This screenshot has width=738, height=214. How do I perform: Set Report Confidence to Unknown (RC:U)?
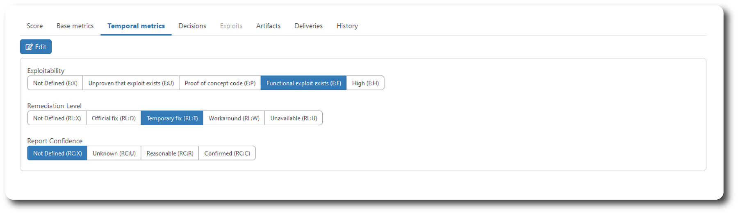click(114, 153)
